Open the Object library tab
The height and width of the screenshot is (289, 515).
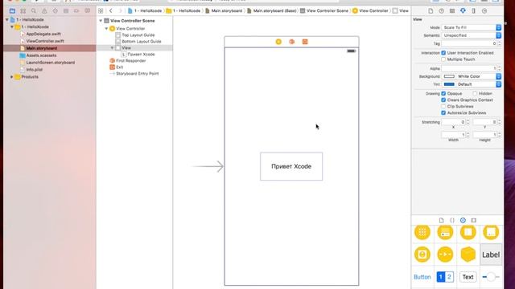click(463, 220)
